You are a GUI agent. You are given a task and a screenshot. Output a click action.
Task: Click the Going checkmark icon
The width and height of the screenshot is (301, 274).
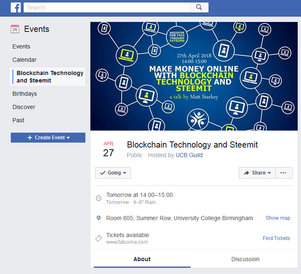103,173
